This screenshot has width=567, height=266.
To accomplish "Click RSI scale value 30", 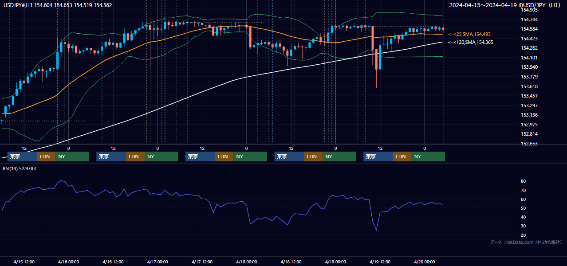I will (x=524, y=226).
